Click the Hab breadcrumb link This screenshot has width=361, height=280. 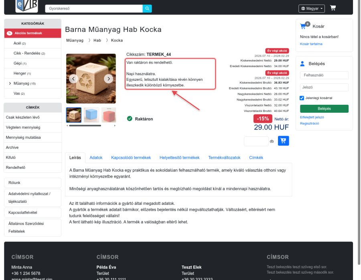coord(97,40)
